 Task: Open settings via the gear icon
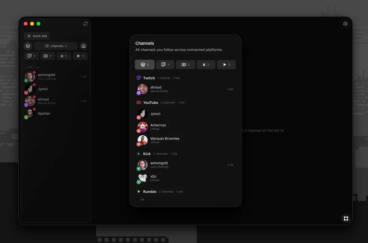pyautogui.click(x=345, y=24)
